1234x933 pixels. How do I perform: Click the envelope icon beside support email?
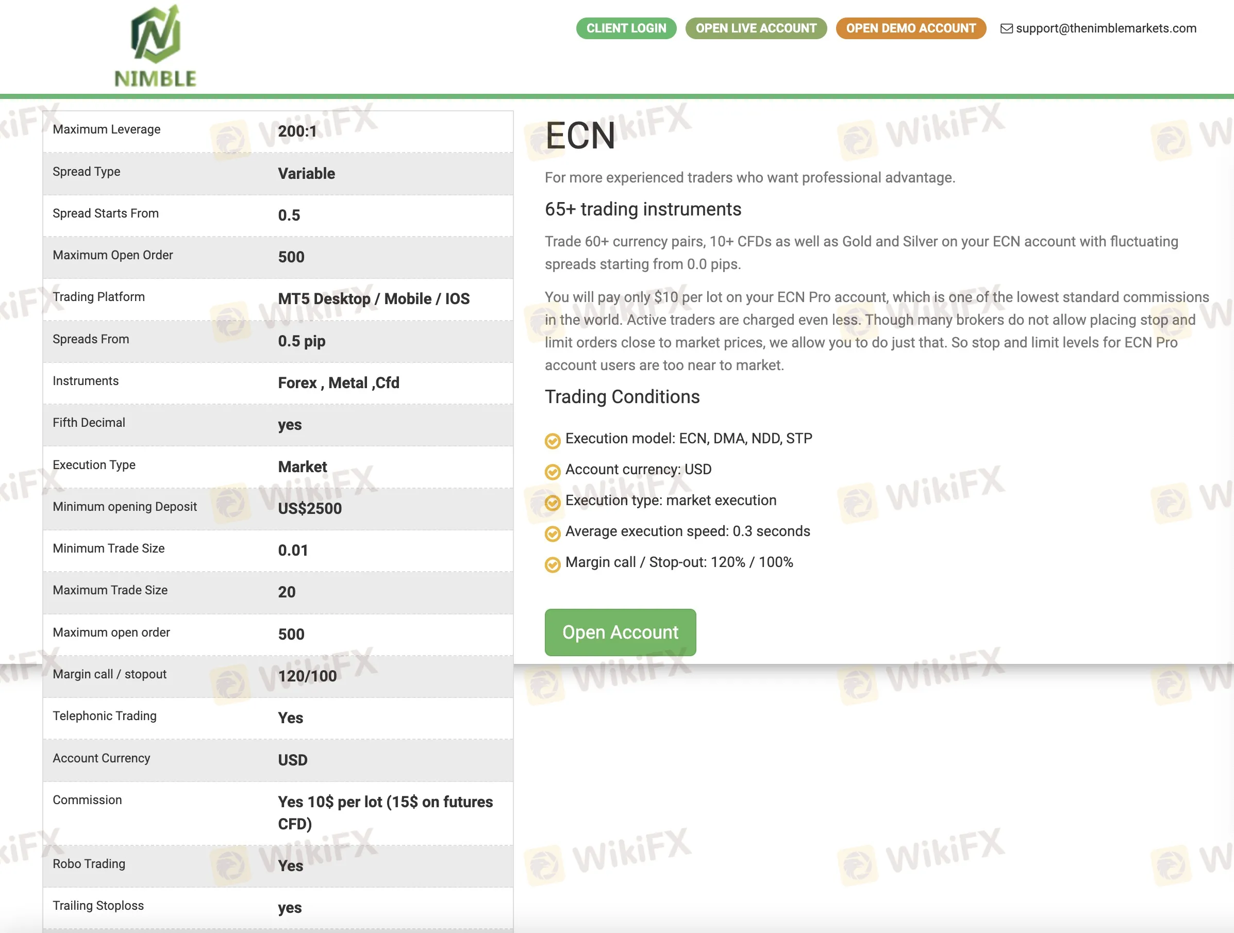coord(1006,28)
